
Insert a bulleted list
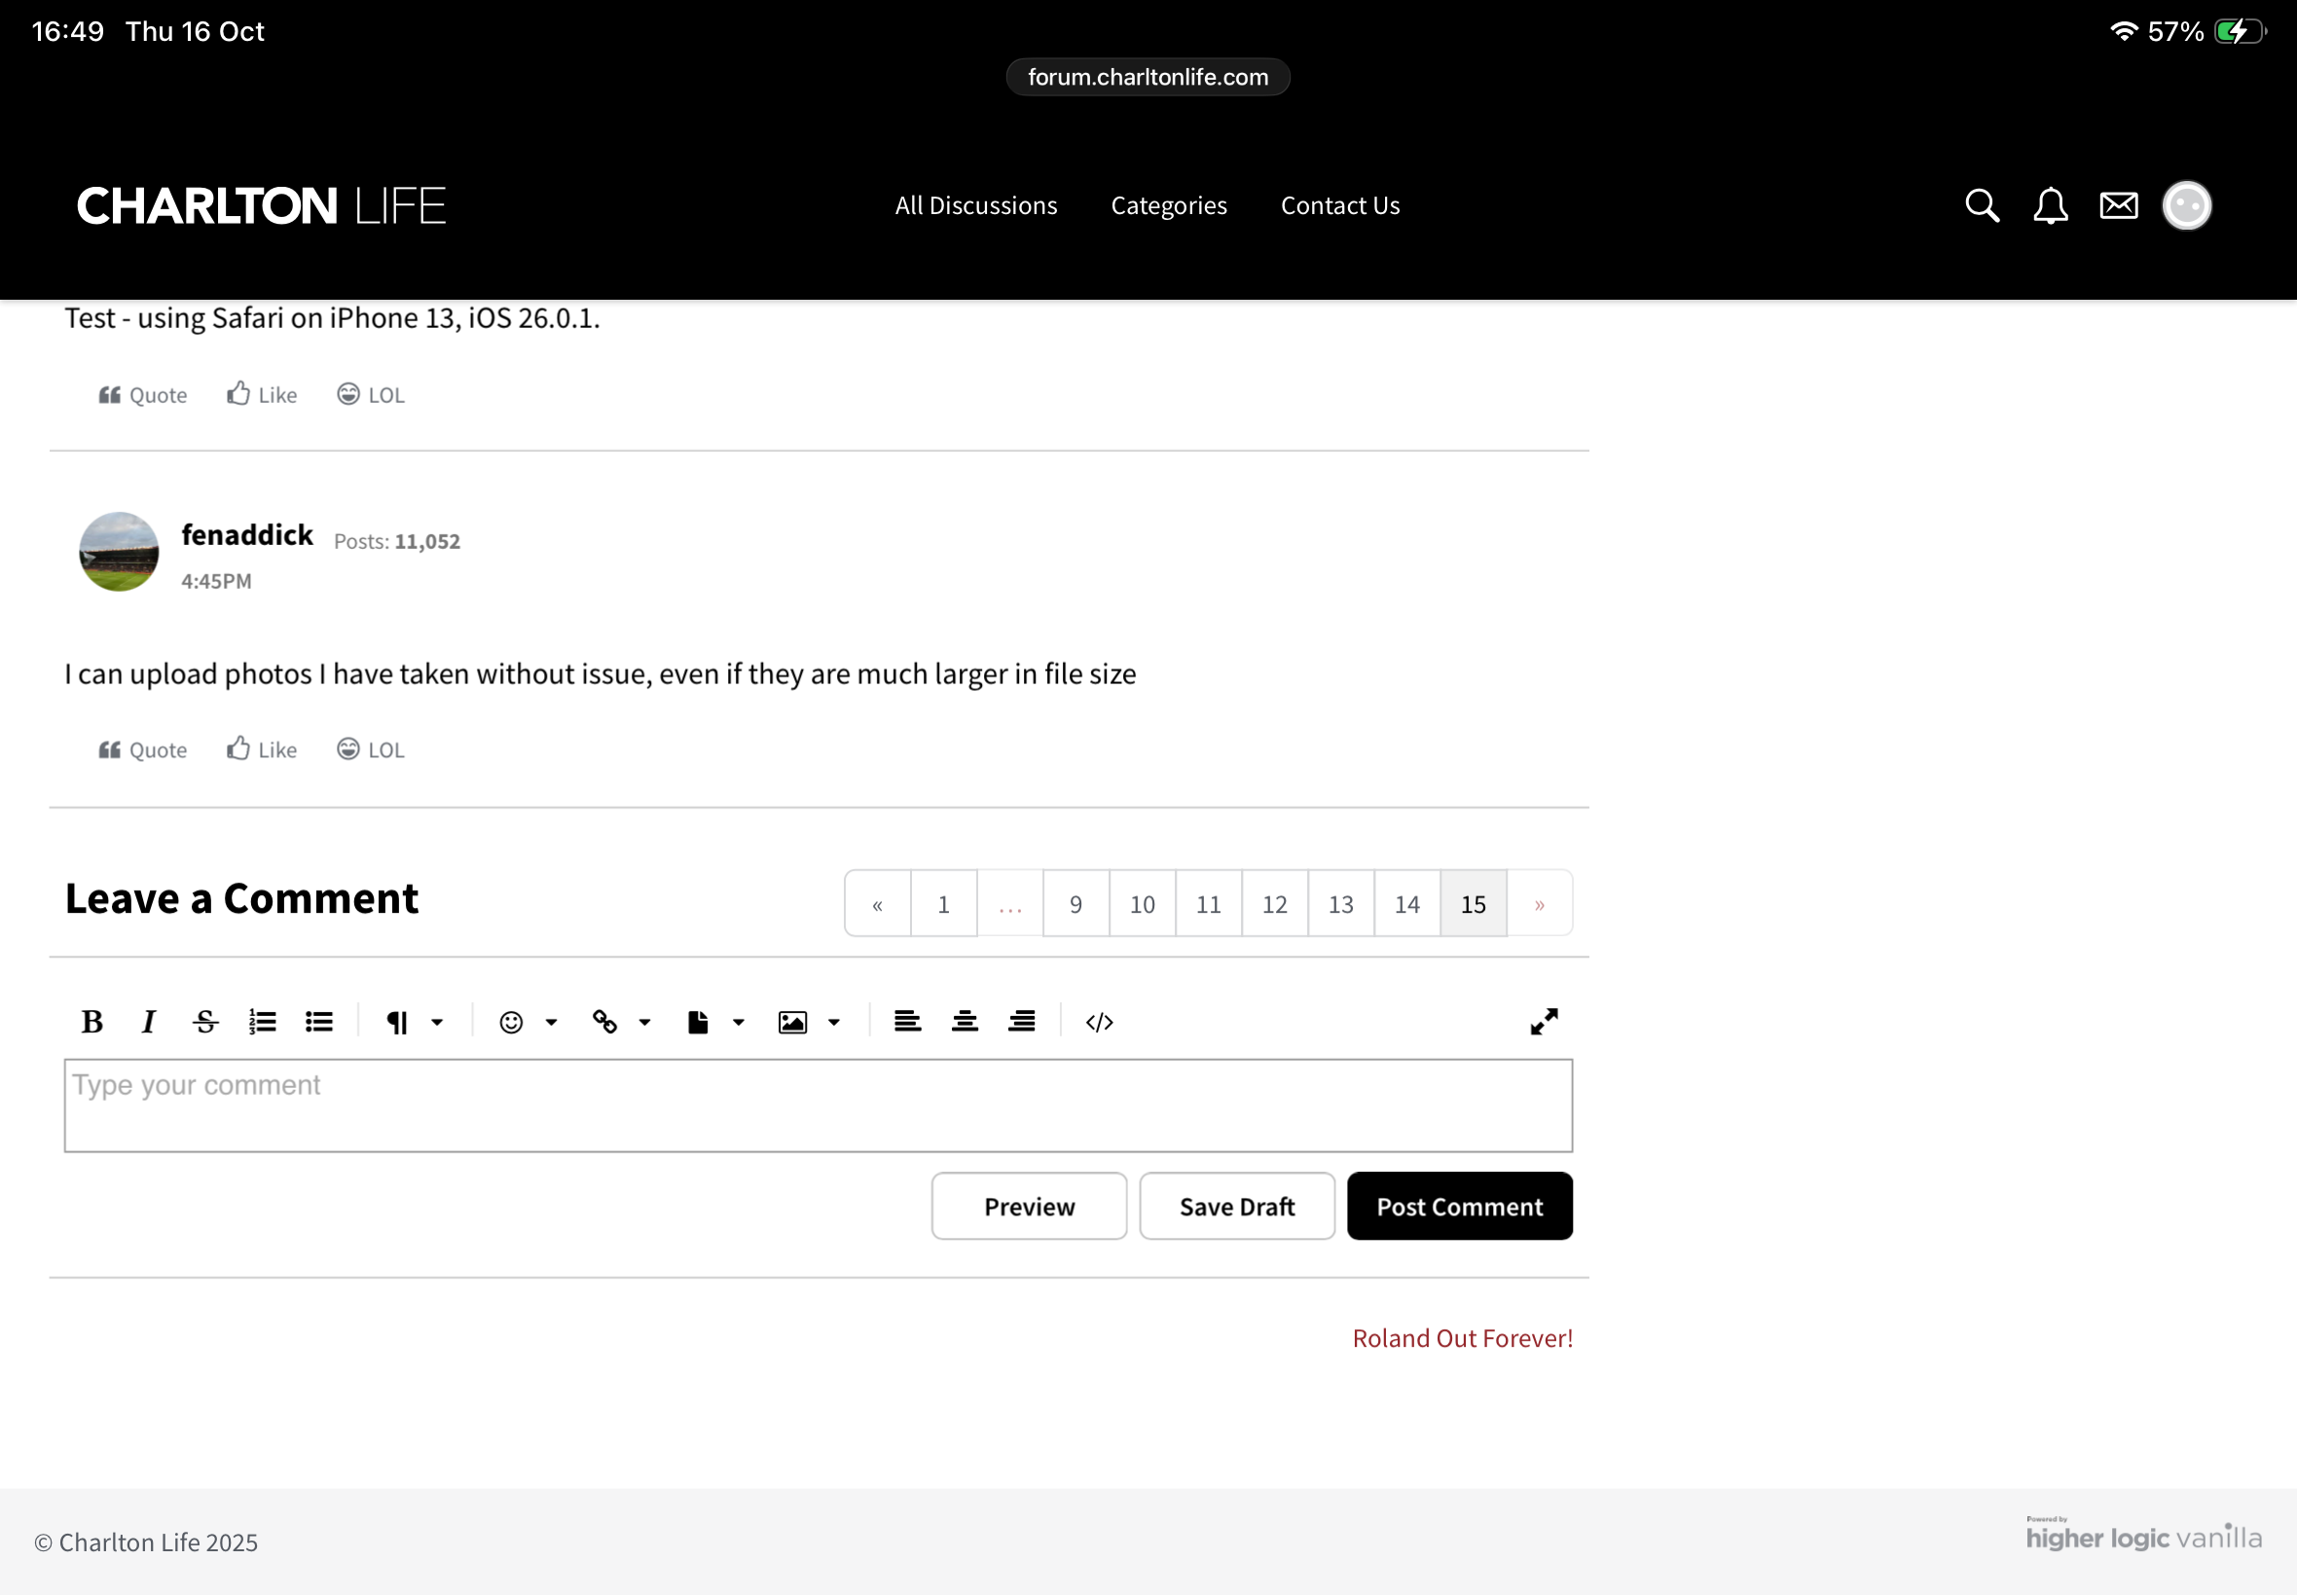click(319, 1021)
